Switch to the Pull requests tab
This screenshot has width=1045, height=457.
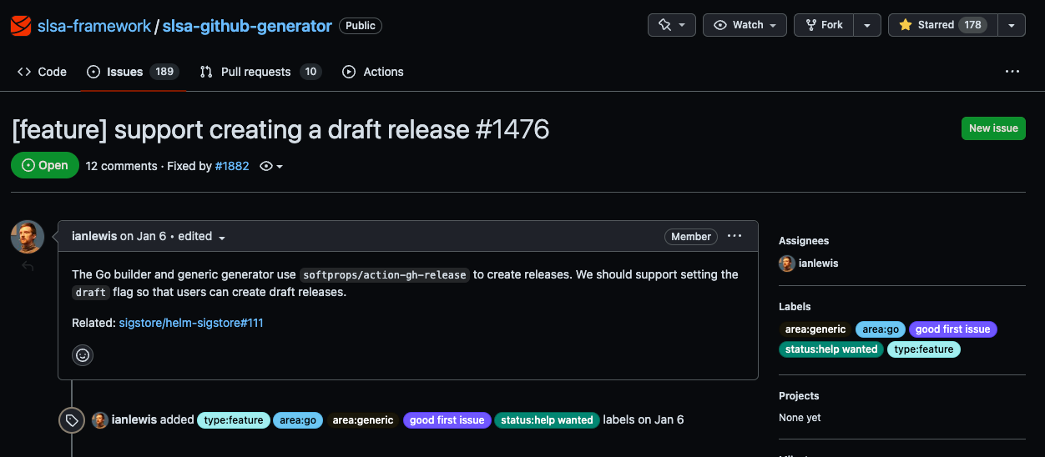pyautogui.click(x=260, y=72)
